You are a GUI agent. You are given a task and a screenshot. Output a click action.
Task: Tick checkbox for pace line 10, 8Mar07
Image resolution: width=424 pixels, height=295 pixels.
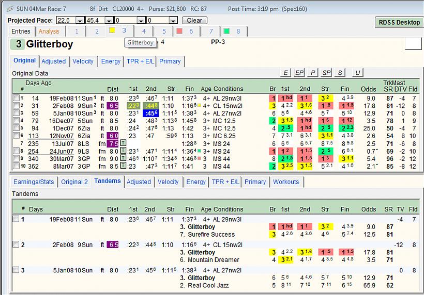pos(16,166)
